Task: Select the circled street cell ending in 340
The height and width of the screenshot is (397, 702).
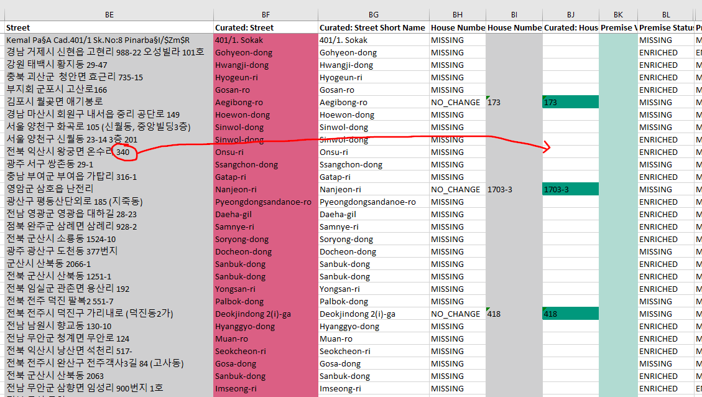Action: [x=109, y=152]
